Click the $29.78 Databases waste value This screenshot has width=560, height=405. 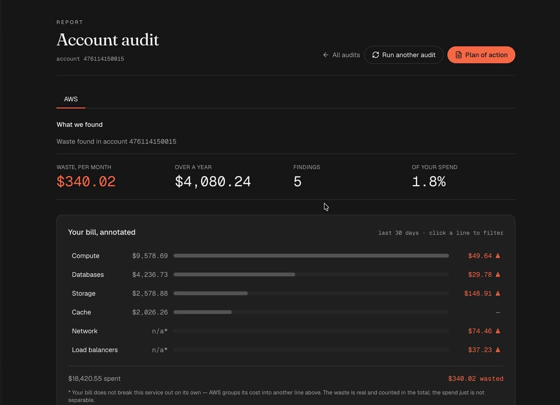coord(480,274)
